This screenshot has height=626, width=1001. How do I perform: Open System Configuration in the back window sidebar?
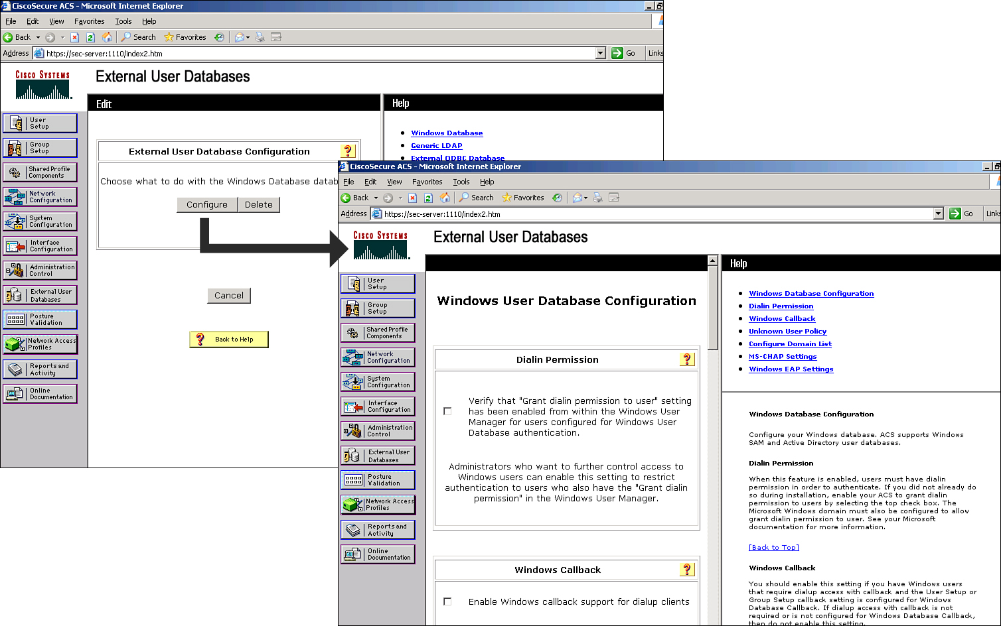point(40,221)
